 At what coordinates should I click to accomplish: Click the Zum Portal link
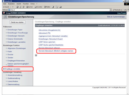[122, 13]
